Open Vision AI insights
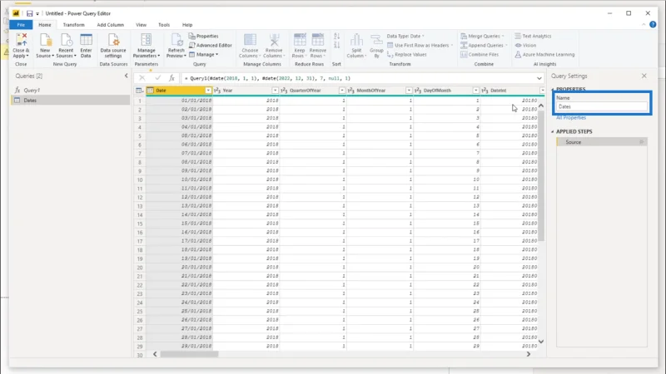Screen dimensions: 666x374 click(525, 45)
